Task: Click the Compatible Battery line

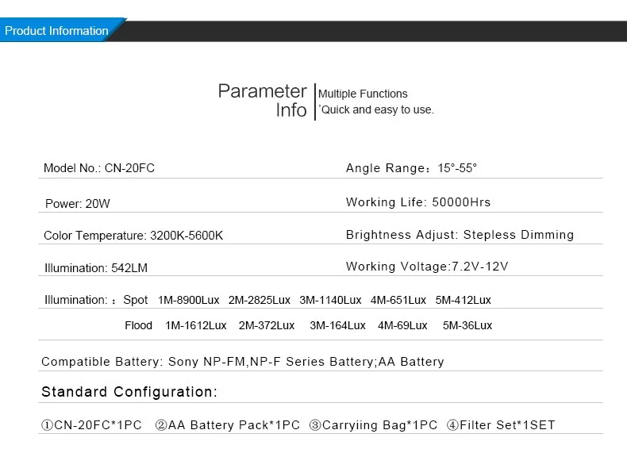Action: coord(243,361)
